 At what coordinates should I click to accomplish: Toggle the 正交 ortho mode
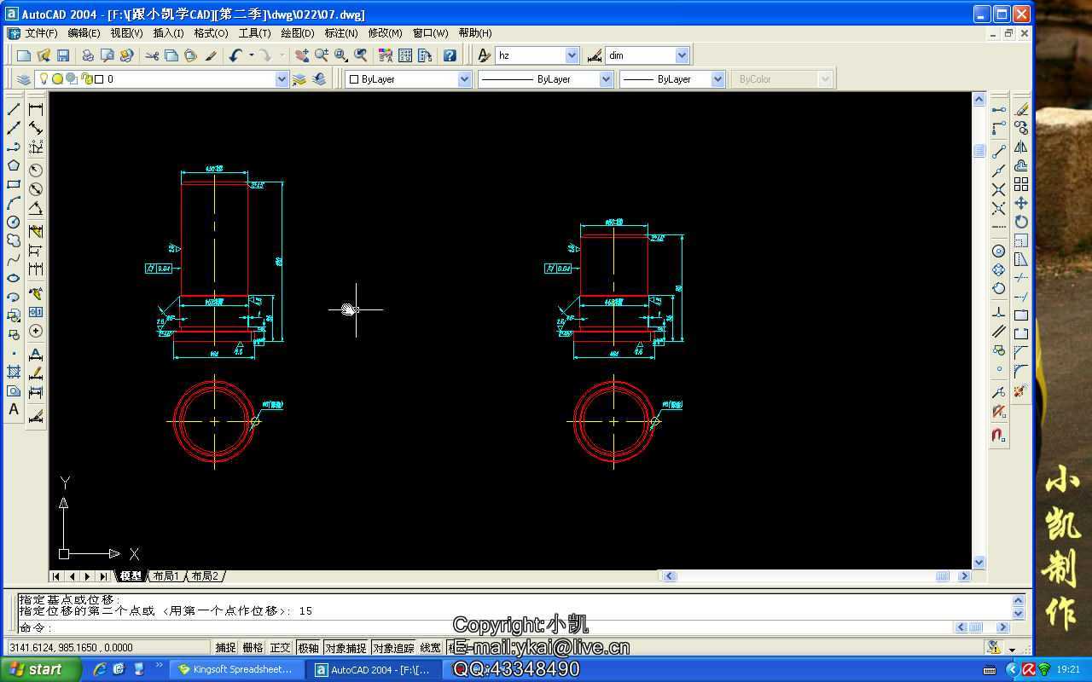coord(280,648)
